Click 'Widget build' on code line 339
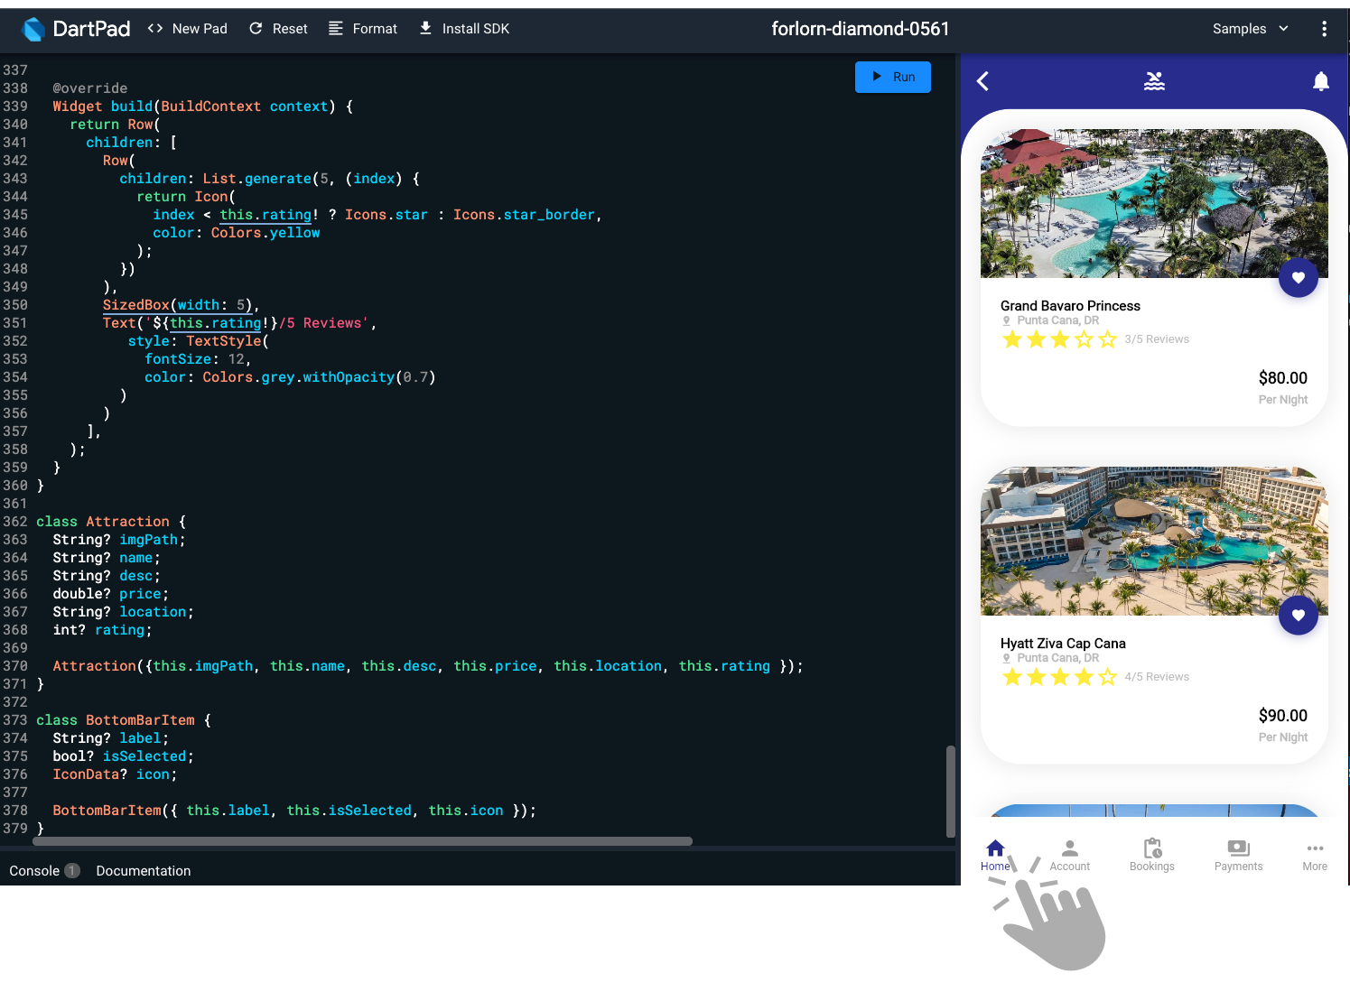 click(x=102, y=107)
